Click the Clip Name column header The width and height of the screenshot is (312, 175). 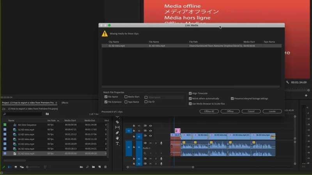point(114,42)
